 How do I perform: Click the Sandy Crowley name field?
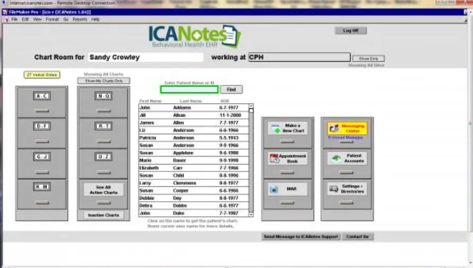[145, 57]
